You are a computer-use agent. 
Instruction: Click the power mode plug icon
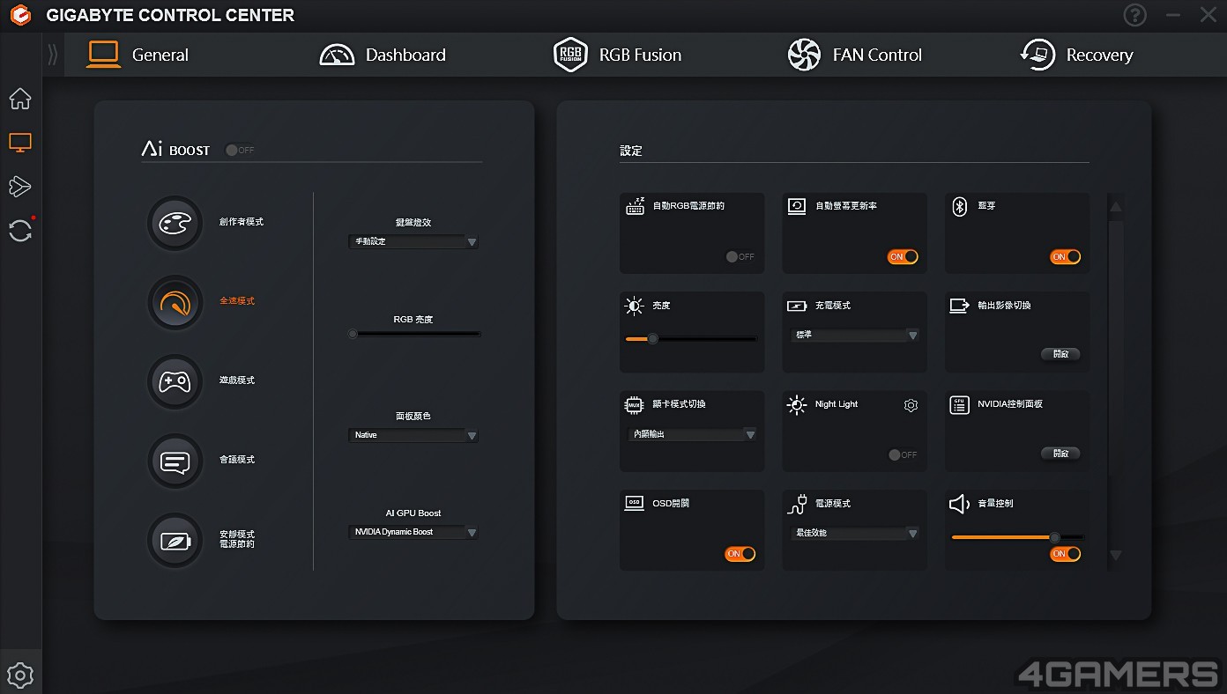coord(797,504)
